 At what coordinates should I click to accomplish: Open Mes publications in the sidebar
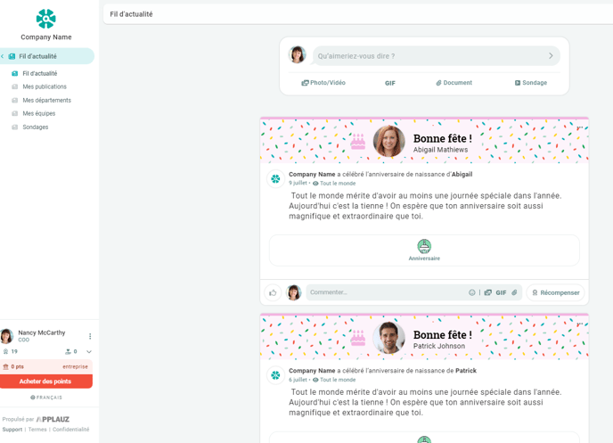(x=45, y=86)
